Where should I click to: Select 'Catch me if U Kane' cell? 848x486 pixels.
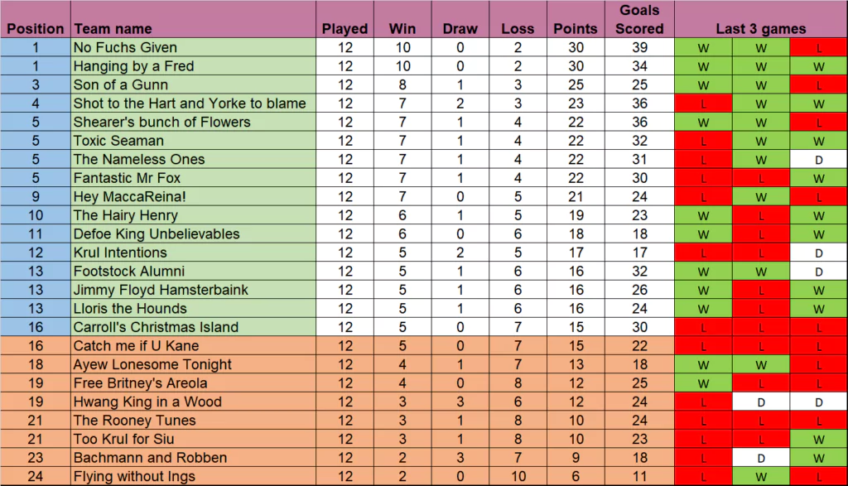[136, 345]
